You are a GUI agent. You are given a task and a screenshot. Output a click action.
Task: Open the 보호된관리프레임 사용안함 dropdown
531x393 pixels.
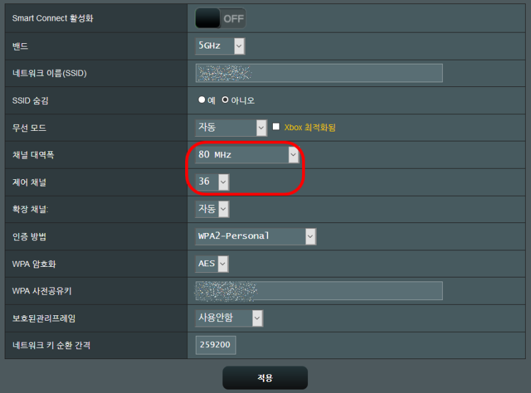click(229, 318)
